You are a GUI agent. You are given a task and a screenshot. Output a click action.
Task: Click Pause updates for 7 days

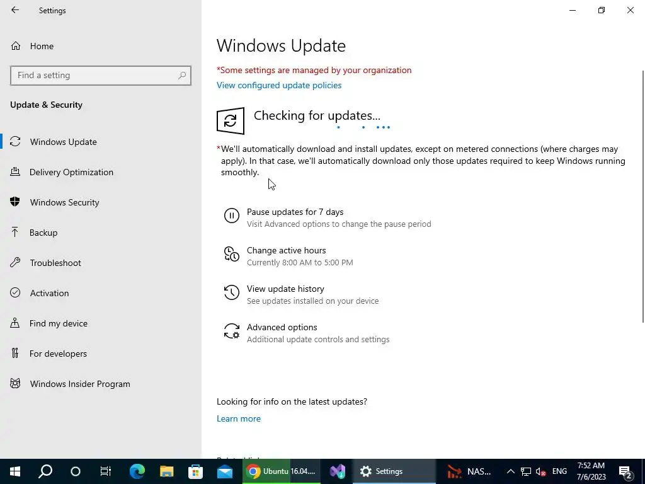pos(295,212)
